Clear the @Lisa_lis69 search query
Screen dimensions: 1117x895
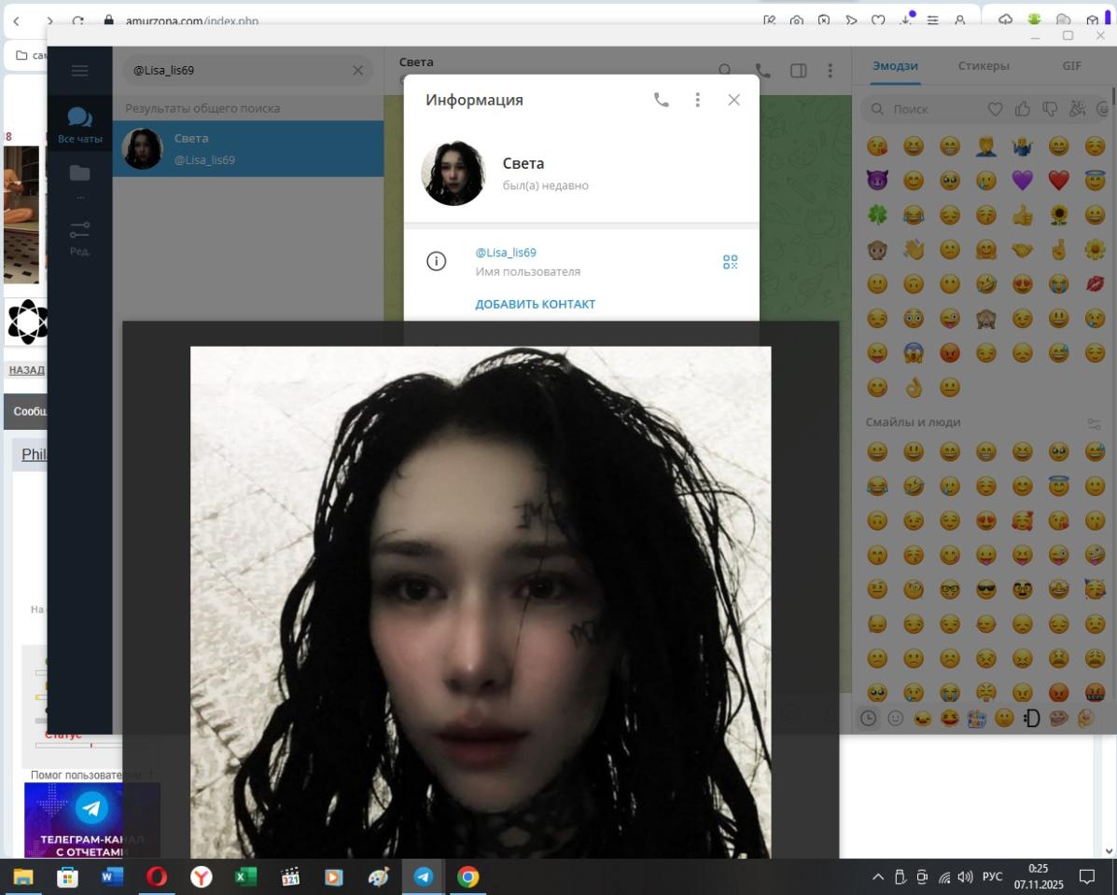click(357, 70)
